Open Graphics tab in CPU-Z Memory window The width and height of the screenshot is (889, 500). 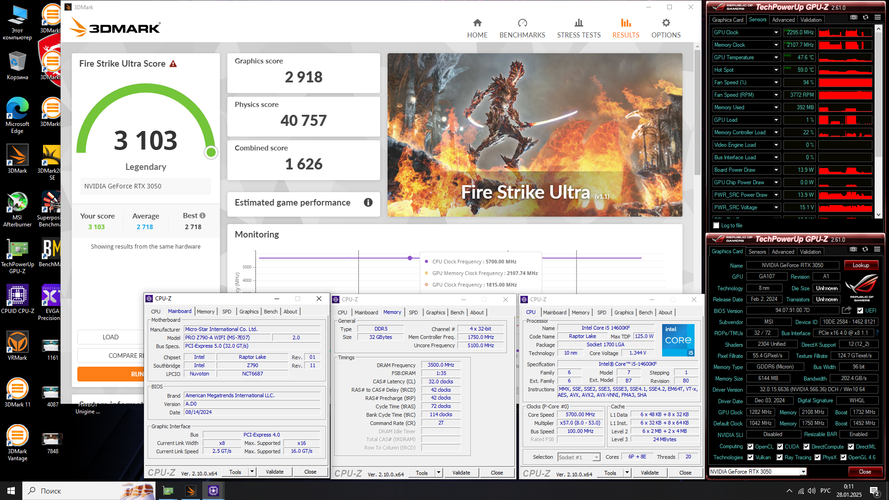click(435, 312)
